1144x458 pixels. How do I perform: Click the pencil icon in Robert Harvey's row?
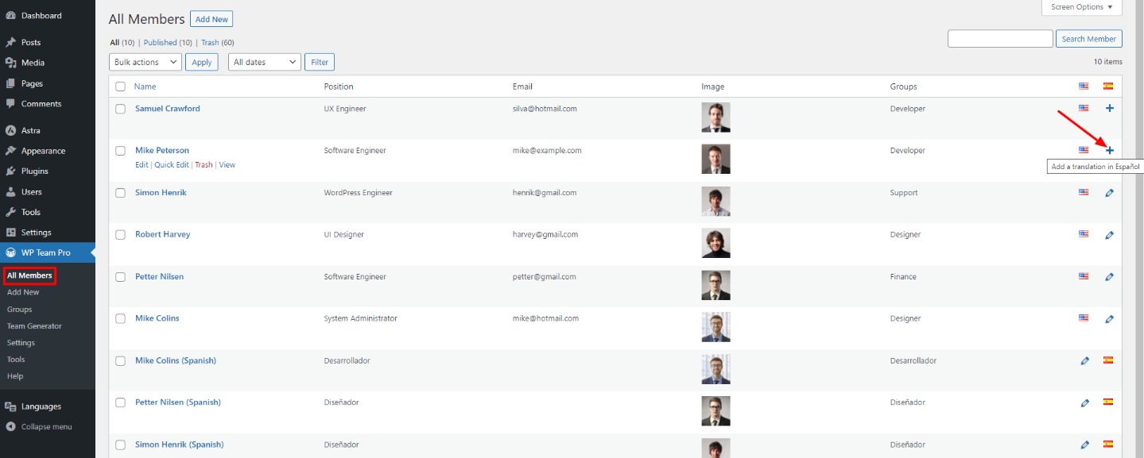tap(1110, 235)
